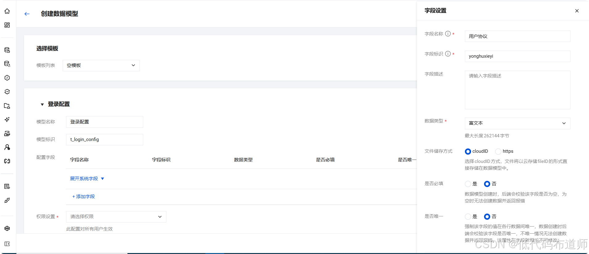
Task: Click the text 此配置对所有用户生效
Action: [90, 229]
